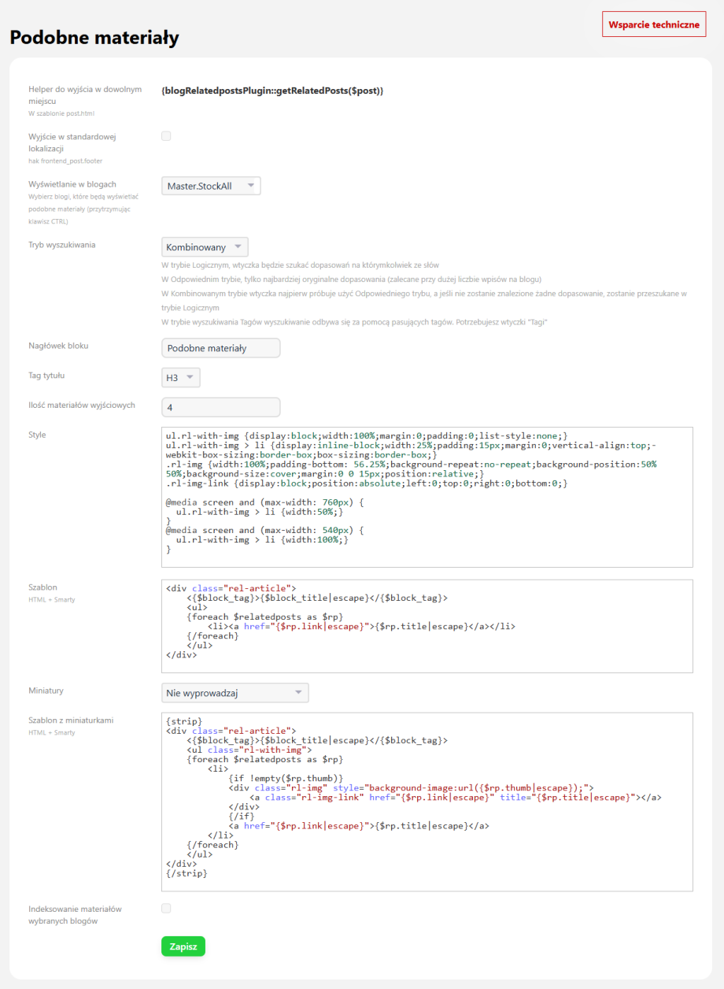
Task: Expand the Nie wyprowadzaj thumbnails dropdown
Action: 235,693
